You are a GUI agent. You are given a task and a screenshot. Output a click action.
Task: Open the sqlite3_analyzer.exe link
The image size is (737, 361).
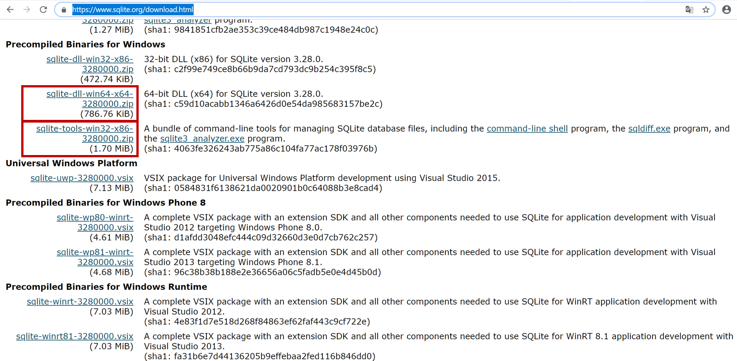tap(202, 139)
